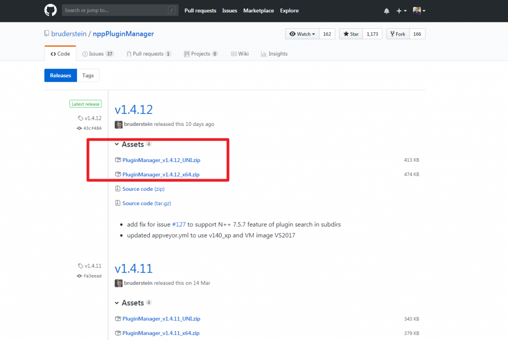The height and width of the screenshot is (340, 508).
Task: Open Pull requests in top navigation
Action: (200, 11)
